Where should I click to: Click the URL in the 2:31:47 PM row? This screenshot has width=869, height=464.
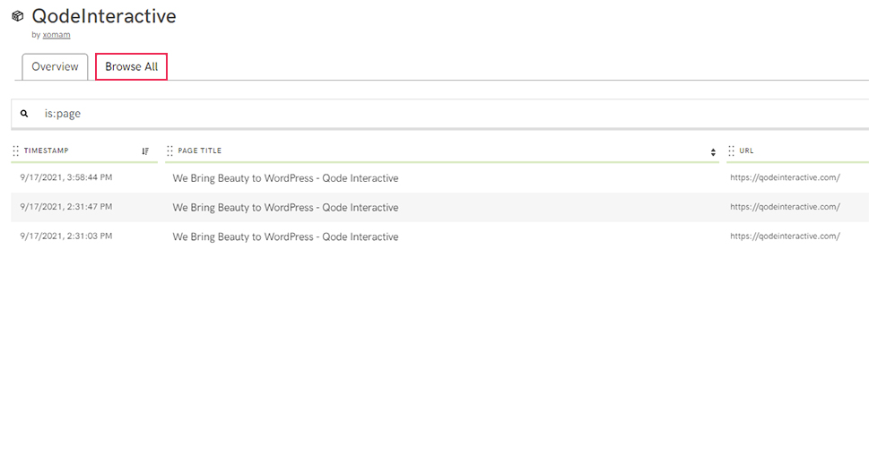(786, 207)
